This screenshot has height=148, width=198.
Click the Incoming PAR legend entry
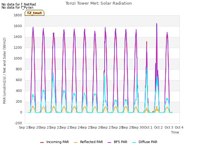pos(54,142)
